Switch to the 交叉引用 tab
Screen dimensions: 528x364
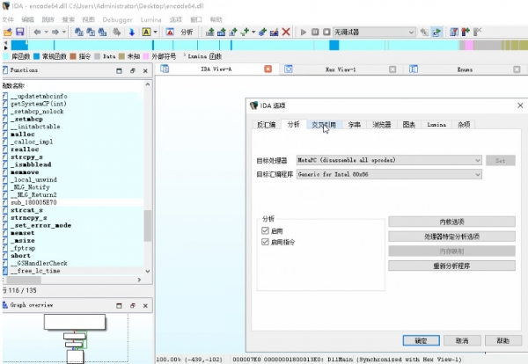coord(323,125)
